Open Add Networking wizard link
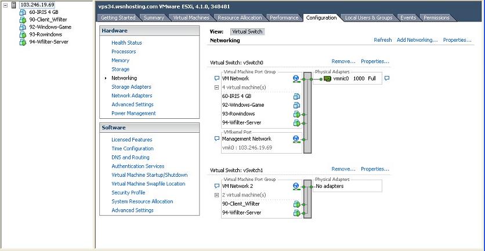 417,40
